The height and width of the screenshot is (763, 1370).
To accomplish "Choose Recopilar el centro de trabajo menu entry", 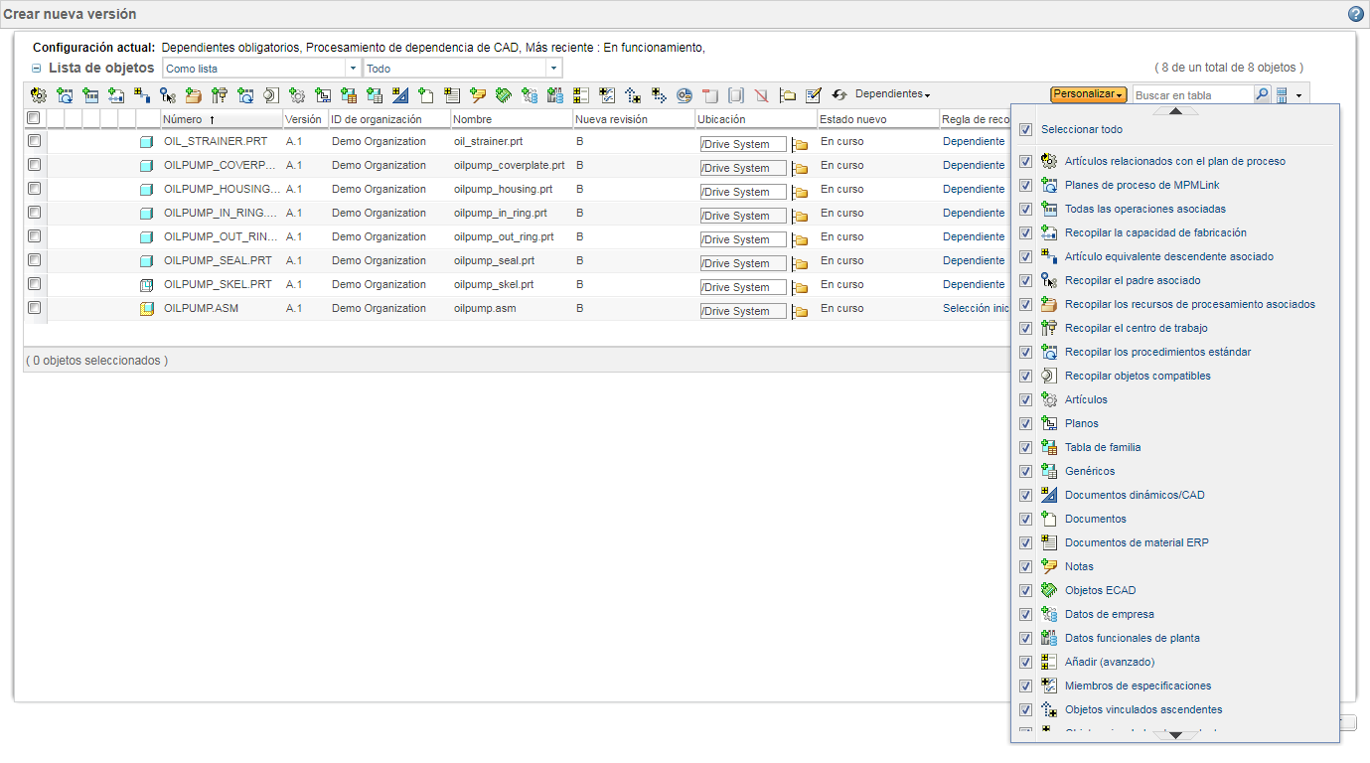I will (1136, 328).
